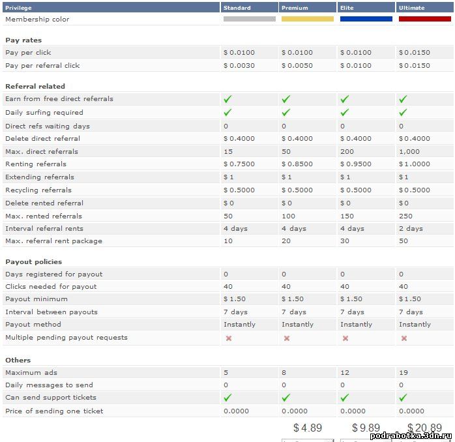
Task: Click Ultimate's 19 Maximum ads value
Action: (404, 373)
